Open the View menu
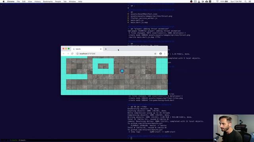This screenshot has width=254, height=142. coord(30,2)
